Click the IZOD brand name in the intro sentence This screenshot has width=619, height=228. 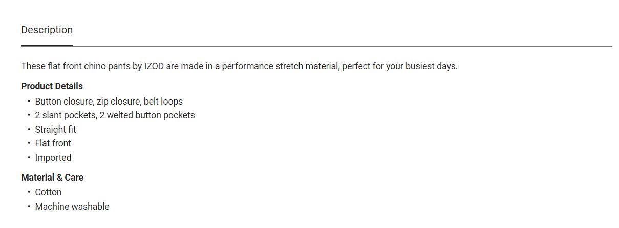[154, 67]
